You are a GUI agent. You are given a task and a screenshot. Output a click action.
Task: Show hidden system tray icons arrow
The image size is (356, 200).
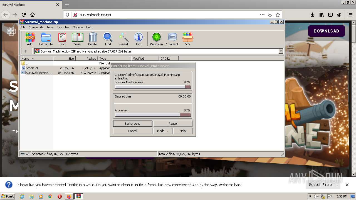click(310, 196)
